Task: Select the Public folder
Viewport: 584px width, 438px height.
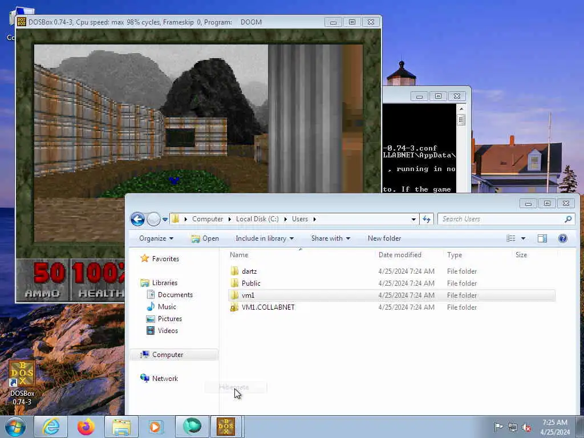Action: 251,283
